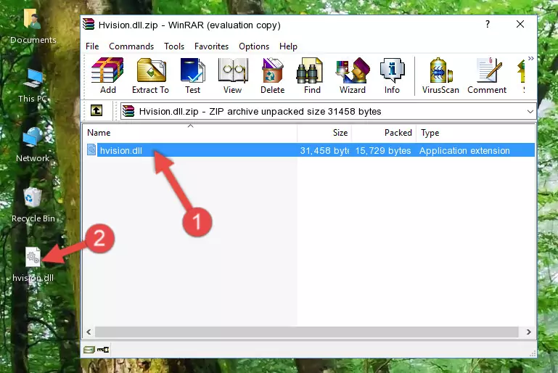Screen dimensions: 558x373
Task: Expand the toolbar overflow chevron
Action: point(531,58)
